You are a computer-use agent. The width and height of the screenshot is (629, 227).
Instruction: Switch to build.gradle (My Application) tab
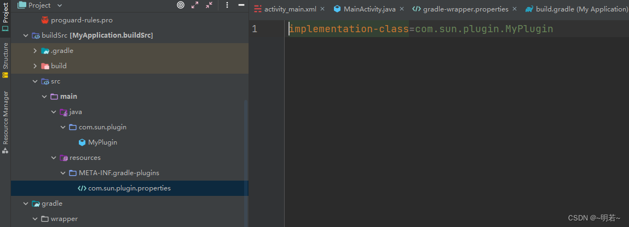tap(582, 9)
